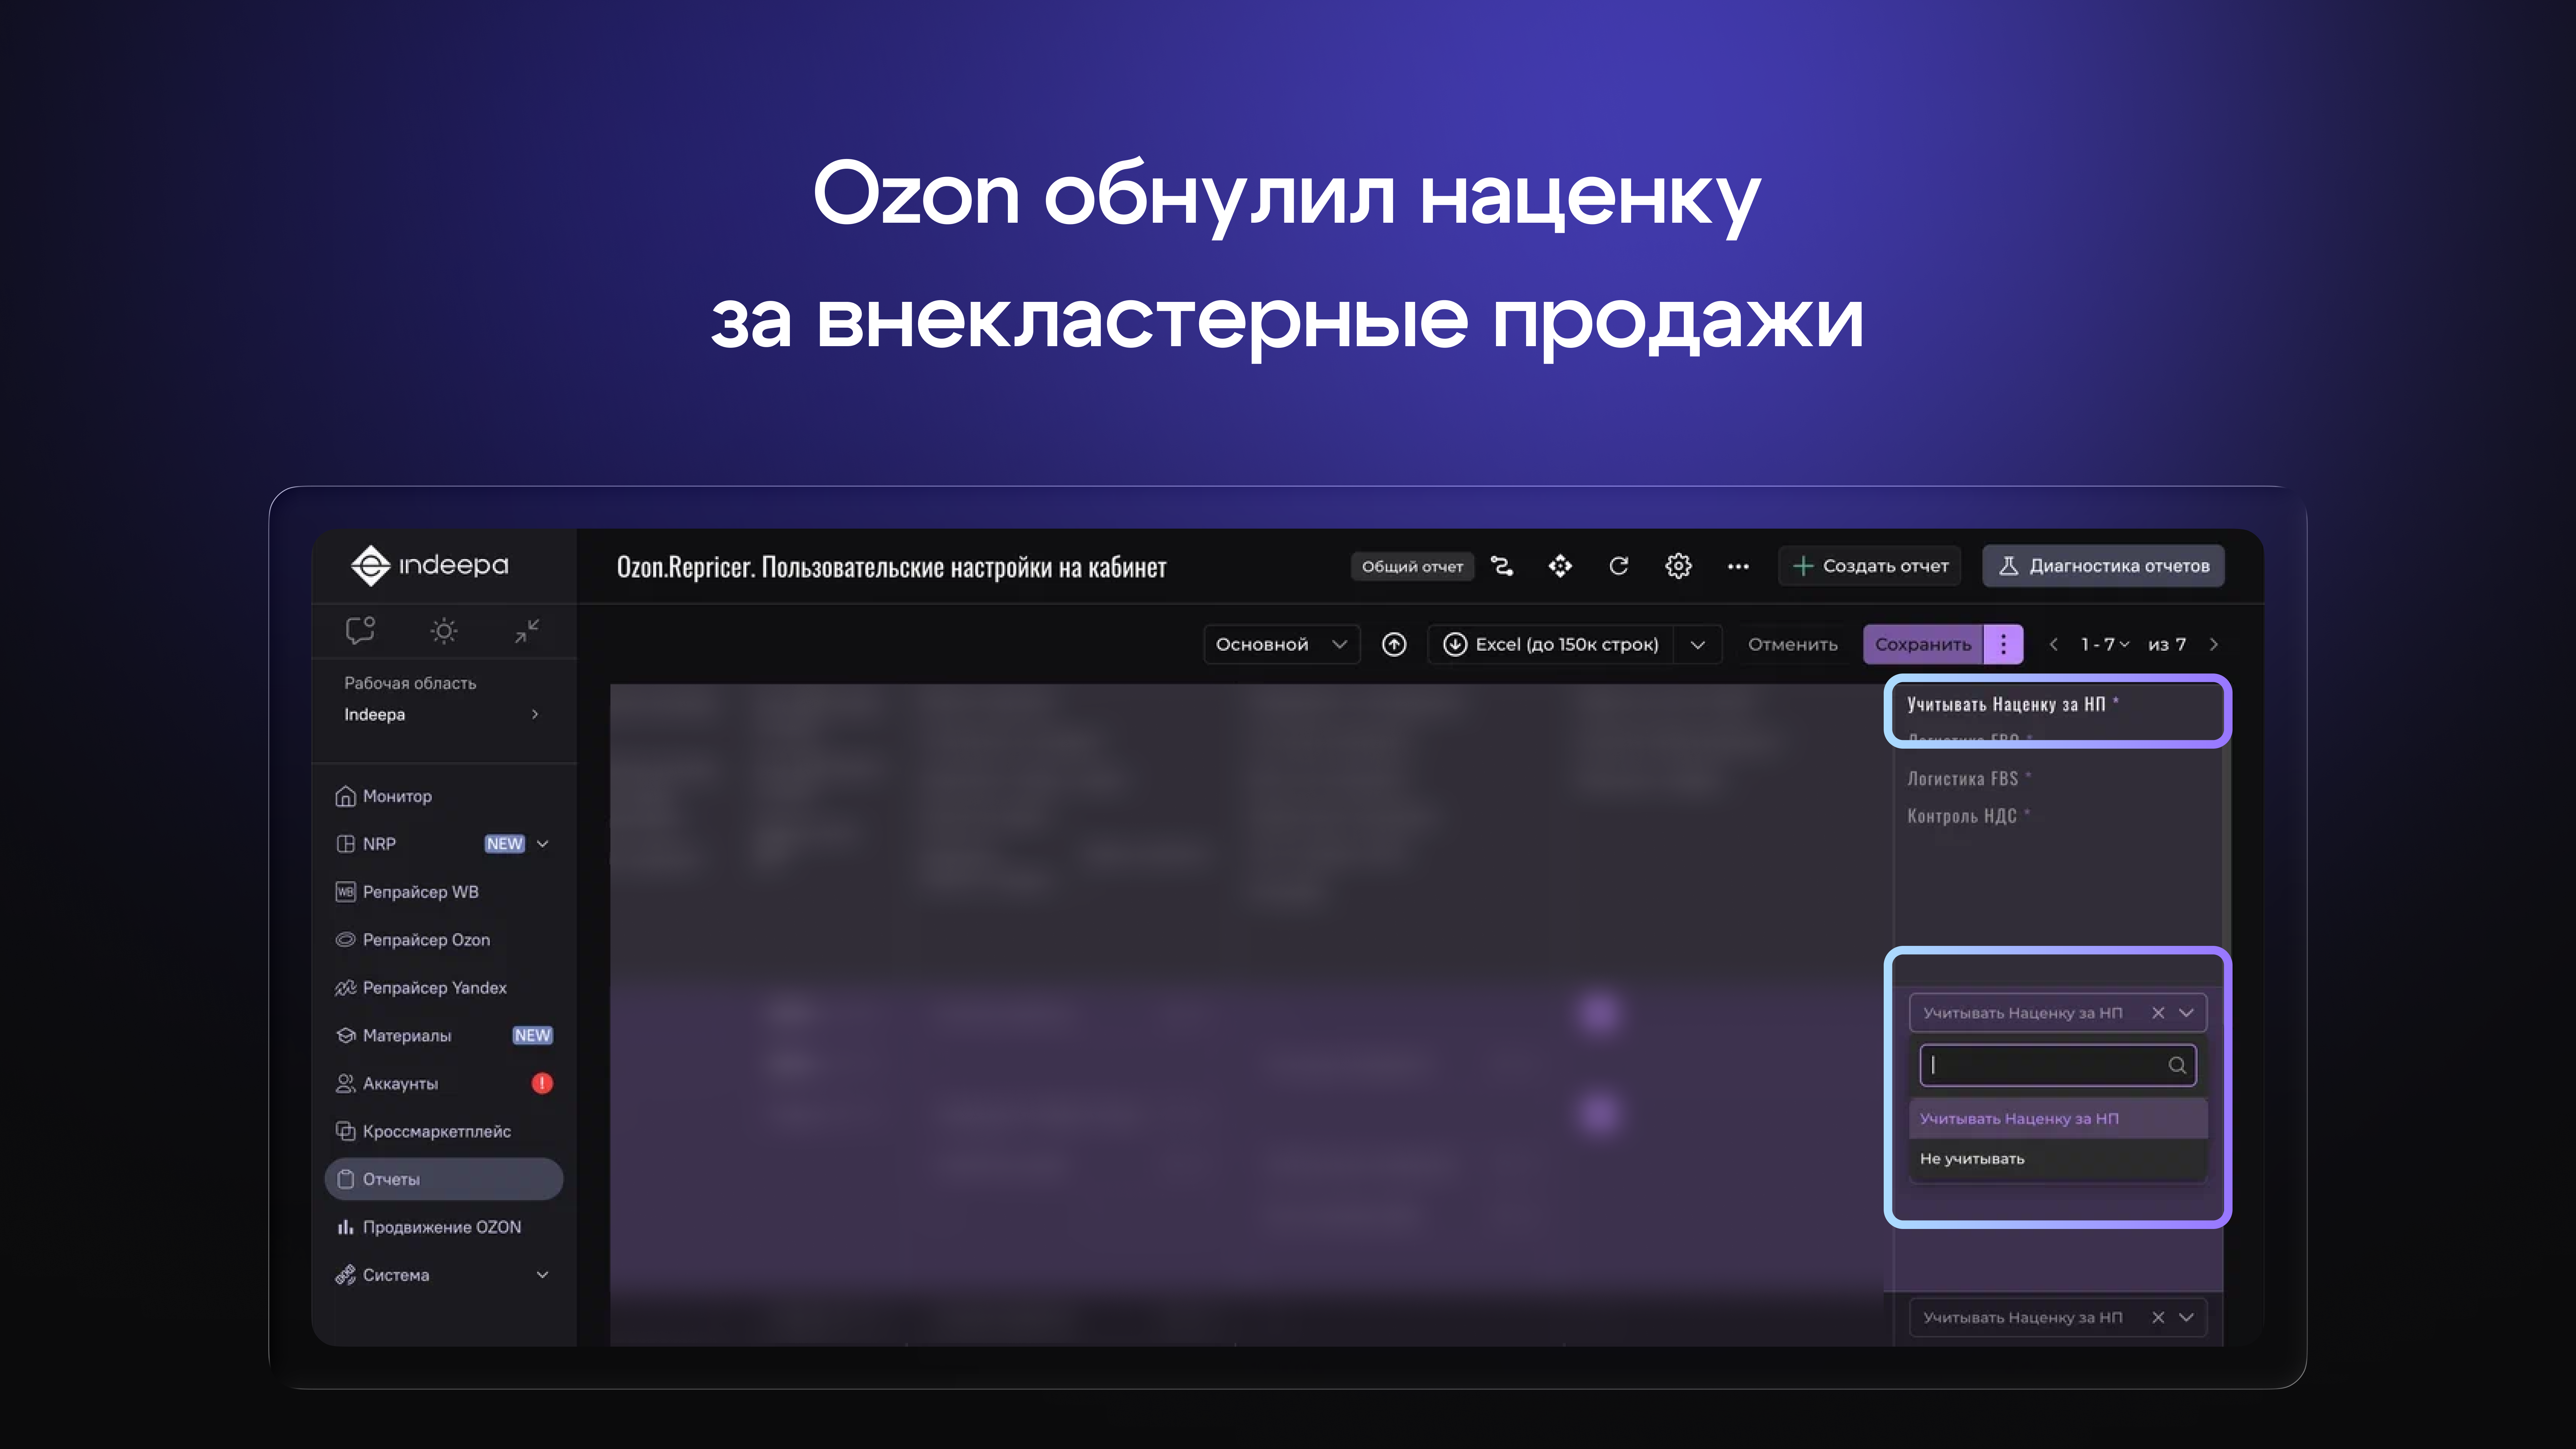Open Репрайсер Yandex
The image size is (2576, 1449).
pyautogui.click(x=444, y=988)
